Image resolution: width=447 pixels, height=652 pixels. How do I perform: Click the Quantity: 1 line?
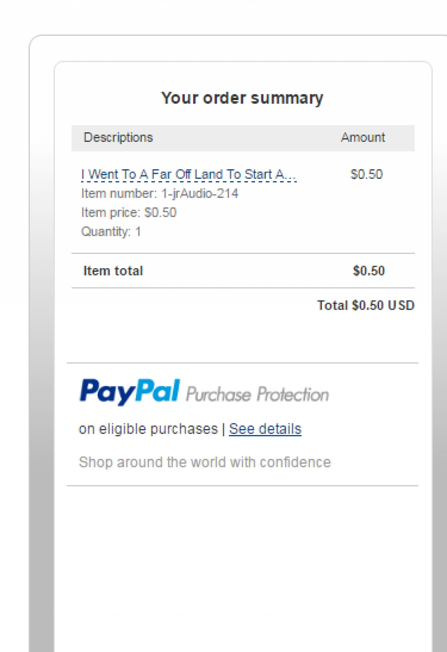[x=111, y=232]
